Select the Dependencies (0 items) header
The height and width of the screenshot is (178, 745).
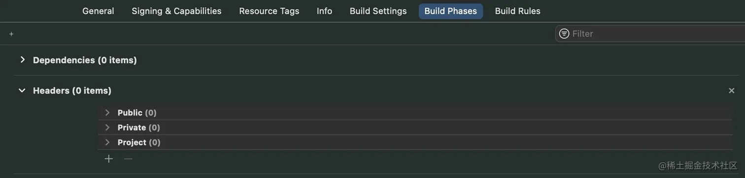point(85,60)
